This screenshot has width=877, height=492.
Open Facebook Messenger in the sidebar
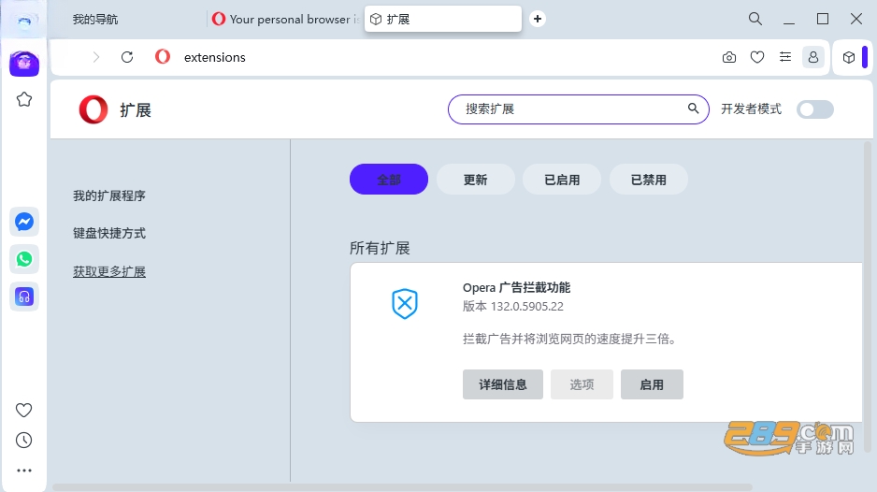click(x=24, y=223)
